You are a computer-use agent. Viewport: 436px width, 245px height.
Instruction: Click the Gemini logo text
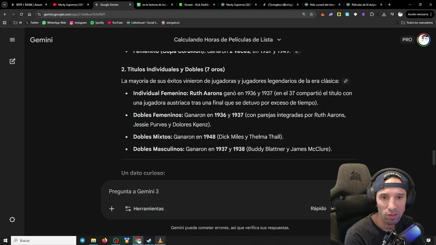pos(41,40)
